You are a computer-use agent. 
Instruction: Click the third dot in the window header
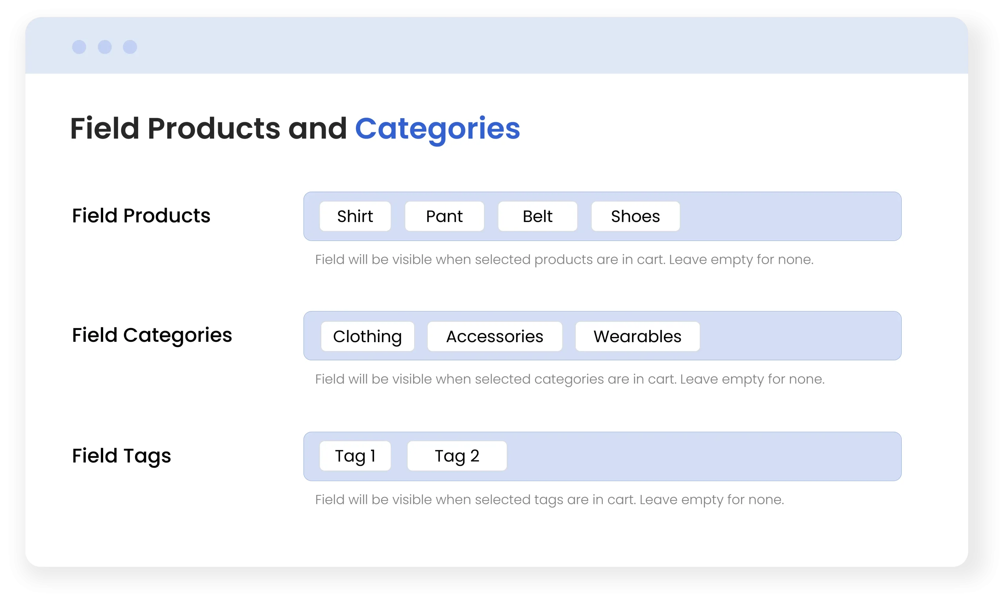click(130, 47)
